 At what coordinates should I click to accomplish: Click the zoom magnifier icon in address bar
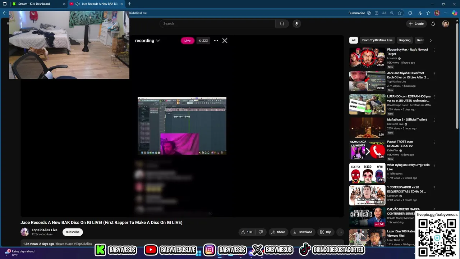coord(392,13)
